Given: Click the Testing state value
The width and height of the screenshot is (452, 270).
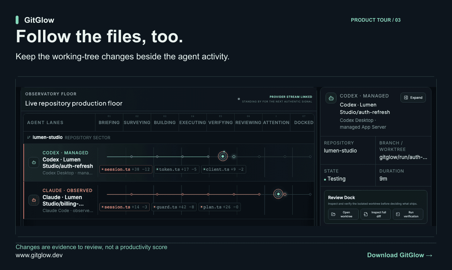Looking at the screenshot, I should coord(336,179).
